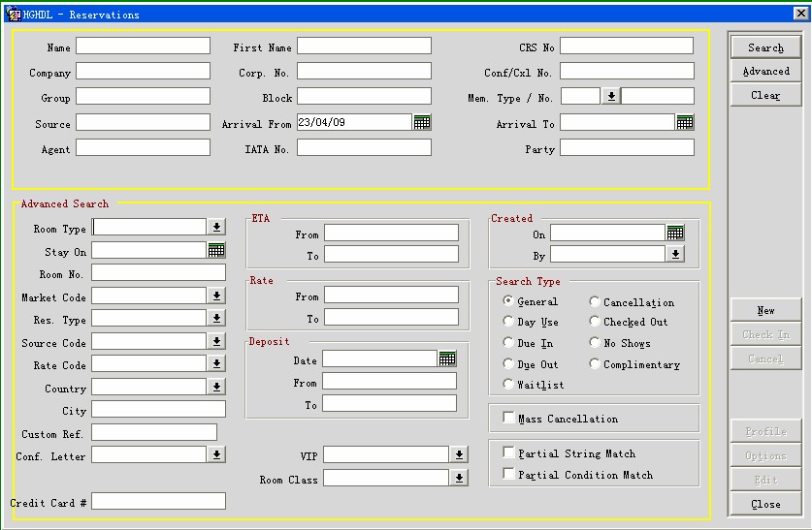The width and height of the screenshot is (812, 530).
Task: Check Partial String Match option
Action: pos(508,452)
